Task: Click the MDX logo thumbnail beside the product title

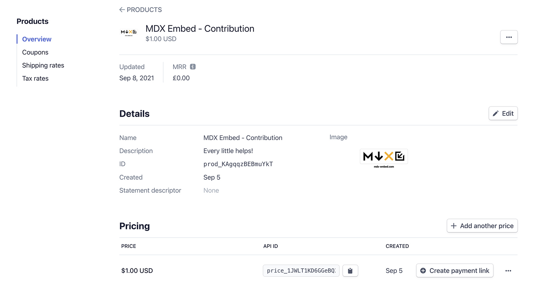Action: [x=128, y=32]
